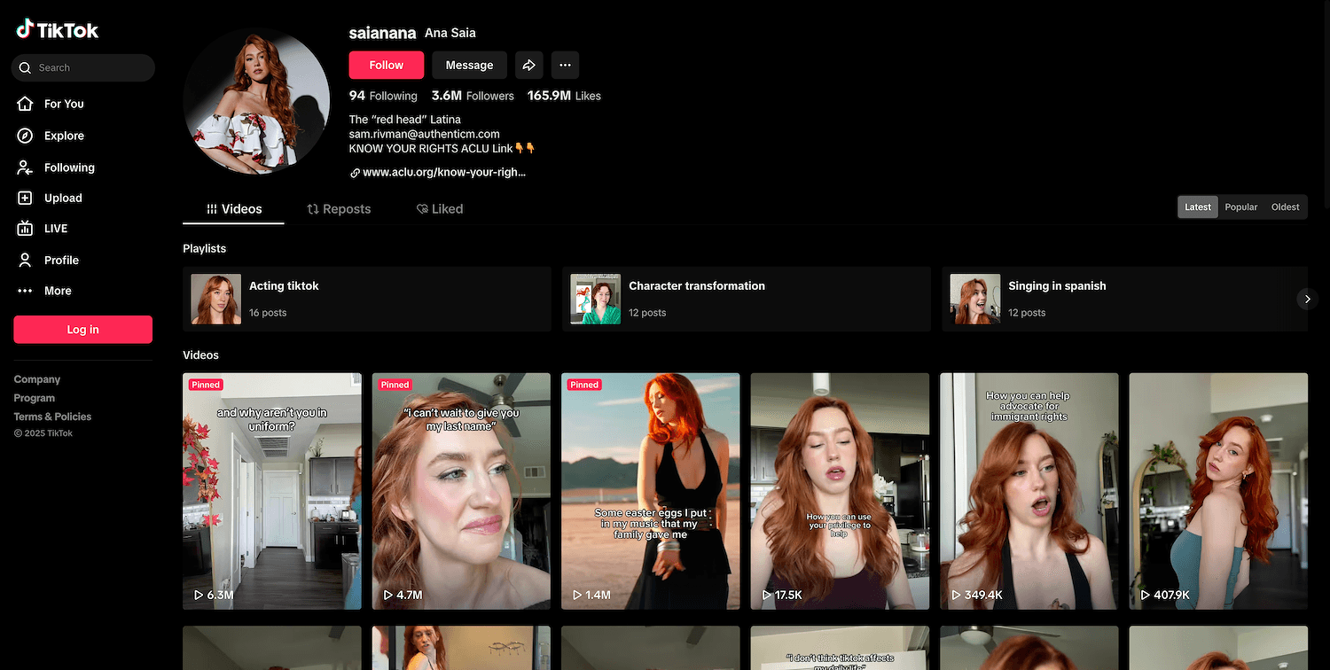Open the LIVE section
The height and width of the screenshot is (670, 1330).
pos(55,229)
